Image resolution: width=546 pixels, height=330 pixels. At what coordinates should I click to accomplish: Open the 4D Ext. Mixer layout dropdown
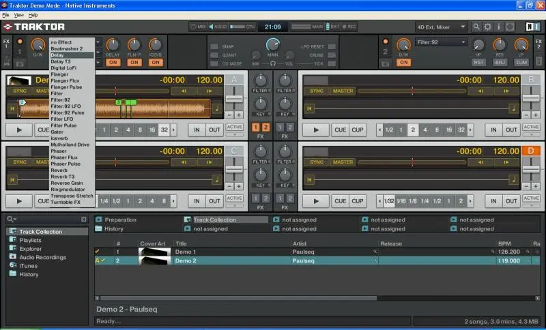pyautogui.click(x=442, y=27)
